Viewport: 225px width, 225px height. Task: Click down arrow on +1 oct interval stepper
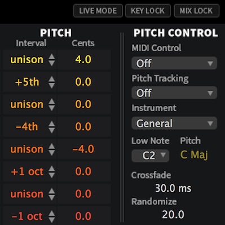coord(51,175)
